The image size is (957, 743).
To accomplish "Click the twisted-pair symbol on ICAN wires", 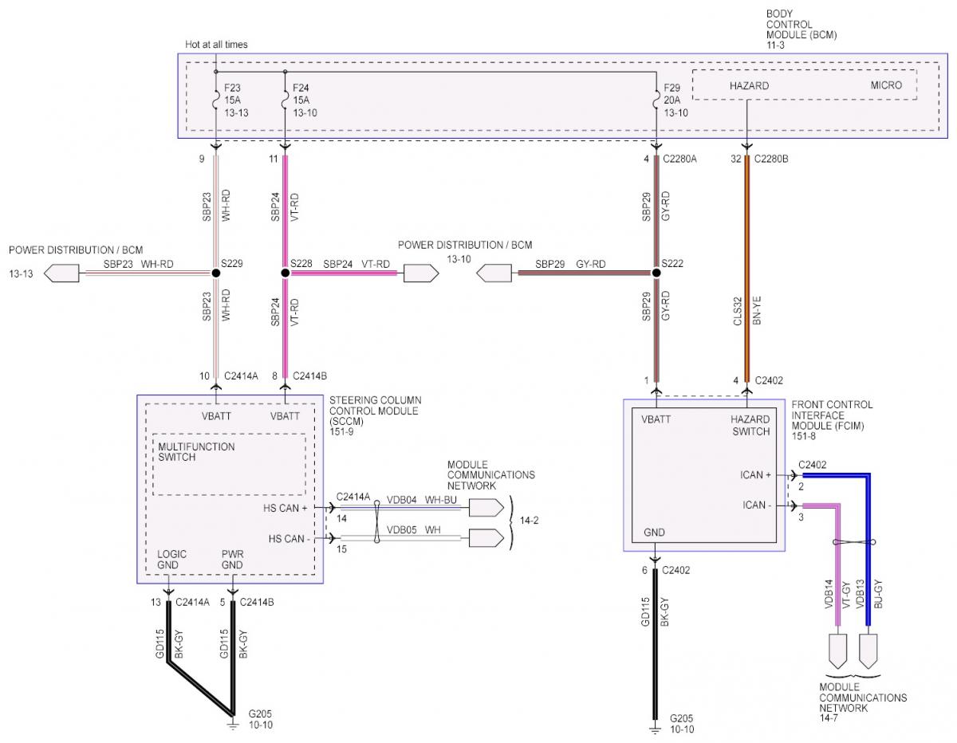I will point(854,542).
